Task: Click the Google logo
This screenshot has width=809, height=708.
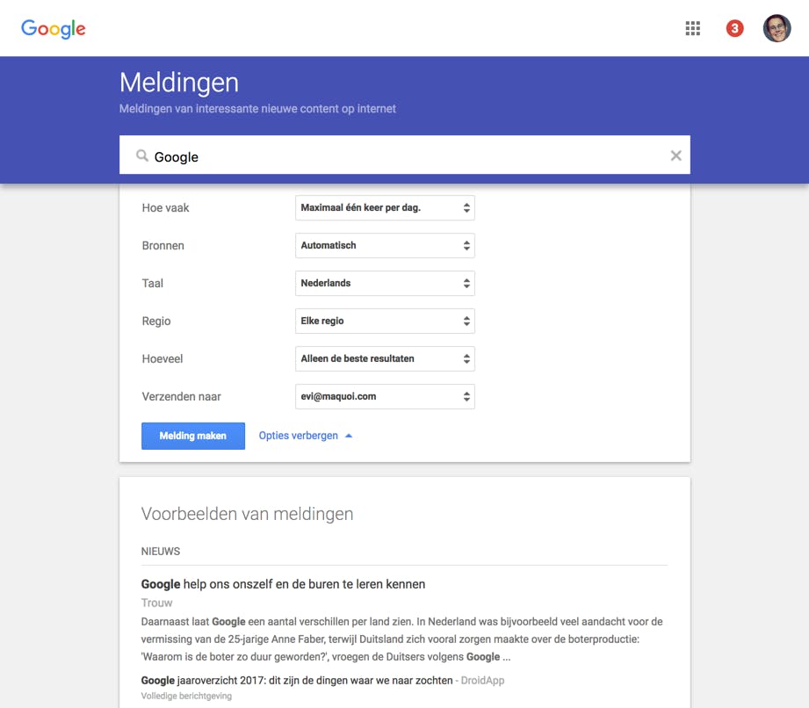Action: (x=54, y=28)
